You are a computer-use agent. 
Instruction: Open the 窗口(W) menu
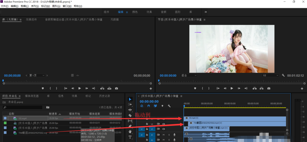tap(67, 6)
